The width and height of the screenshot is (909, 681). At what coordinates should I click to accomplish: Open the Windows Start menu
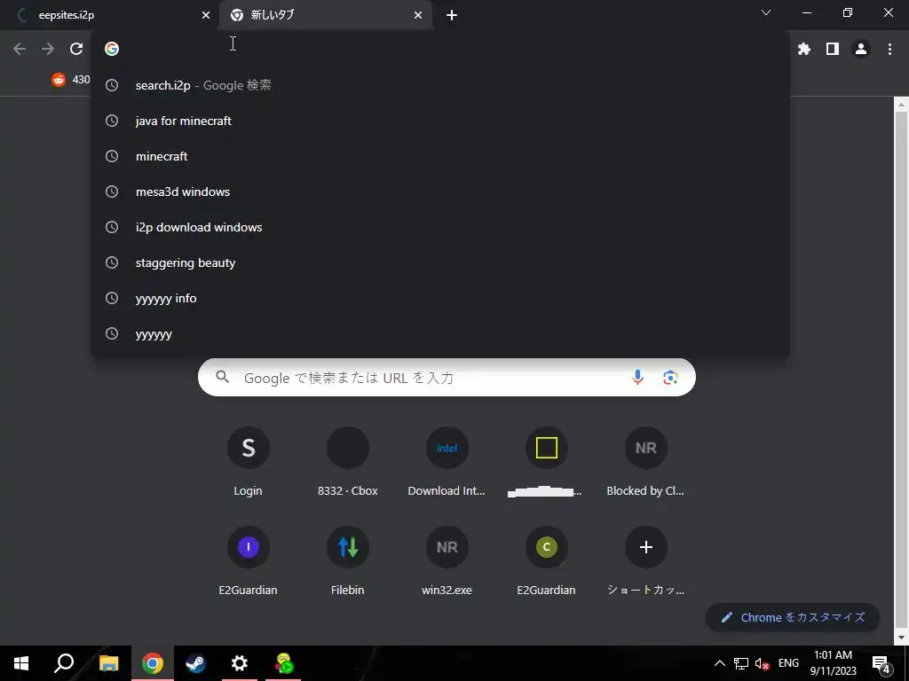[x=21, y=663]
